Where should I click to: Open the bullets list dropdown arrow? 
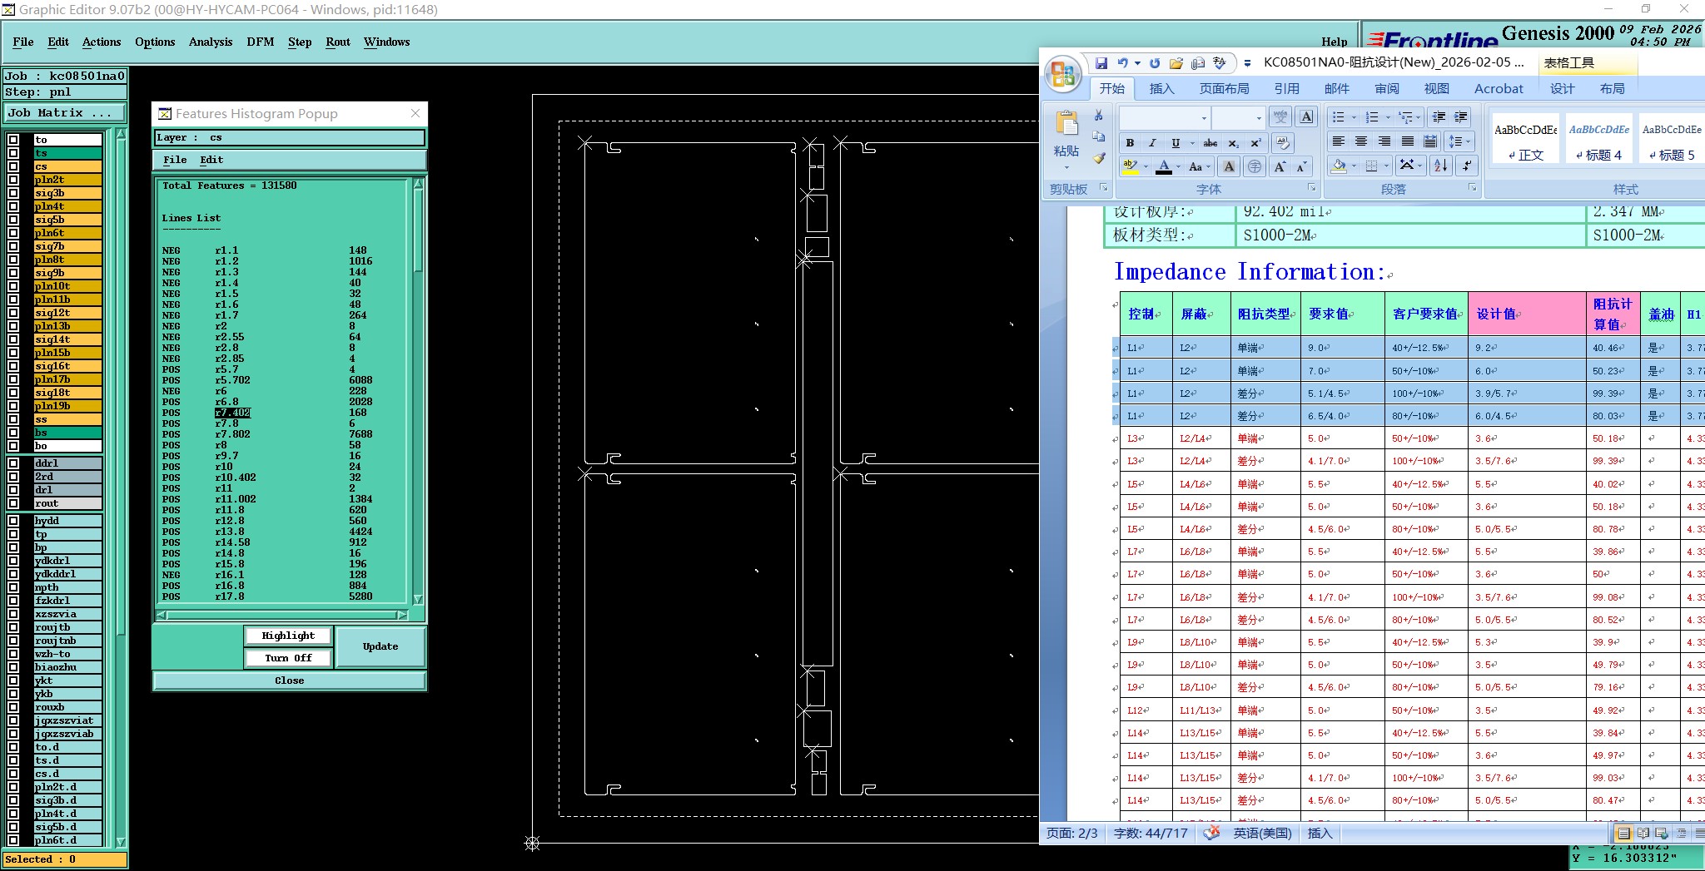click(x=1354, y=117)
